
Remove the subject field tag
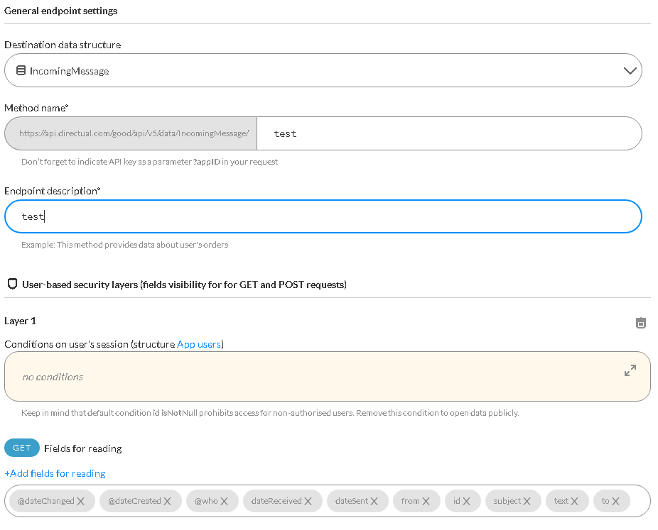click(x=527, y=501)
